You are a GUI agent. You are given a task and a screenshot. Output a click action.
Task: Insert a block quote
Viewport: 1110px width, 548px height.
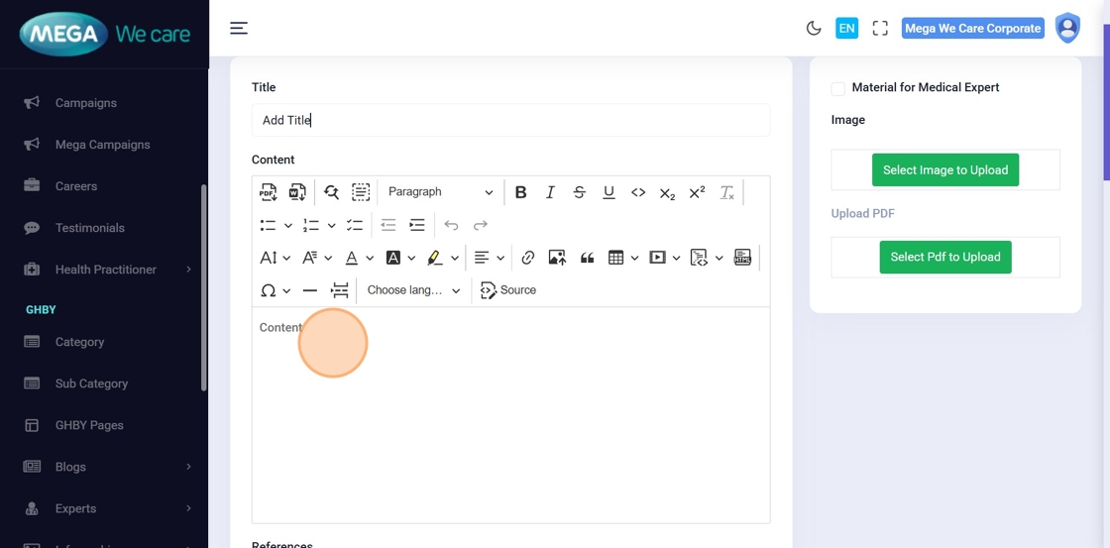click(587, 258)
